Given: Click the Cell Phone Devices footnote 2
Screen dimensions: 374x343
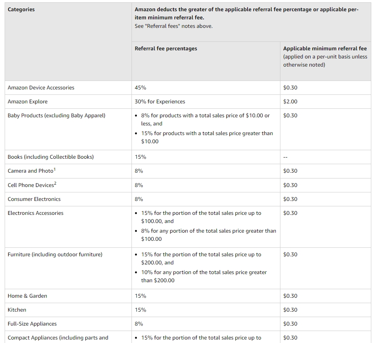Looking at the screenshot, I should 55,184.
